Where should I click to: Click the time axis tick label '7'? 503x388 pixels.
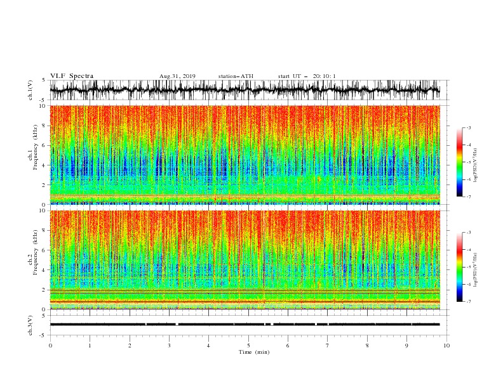pyautogui.click(x=328, y=346)
